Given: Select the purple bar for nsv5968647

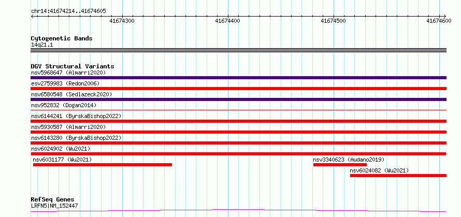Looking at the screenshot, I should (x=238, y=78).
